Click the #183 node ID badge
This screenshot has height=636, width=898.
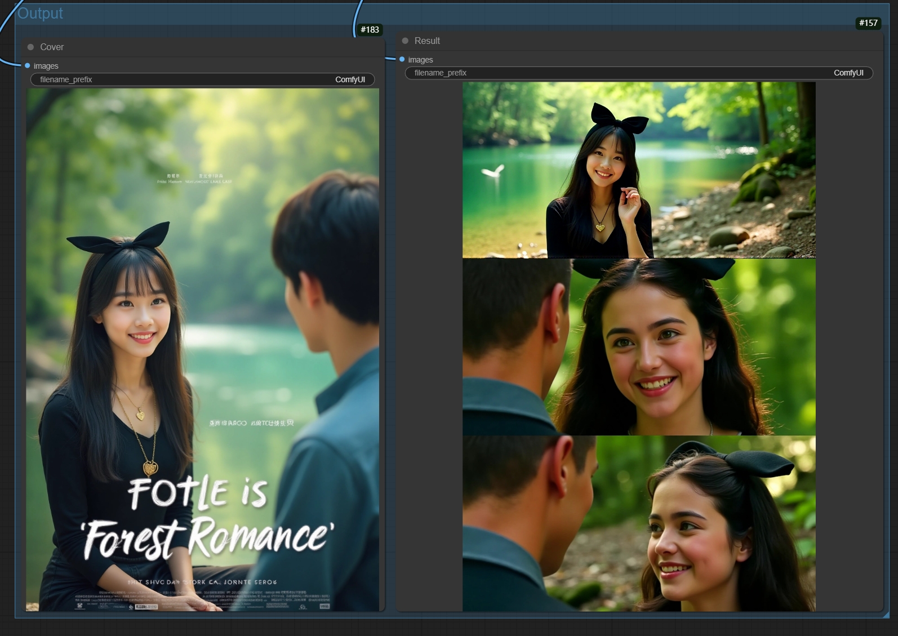click(x=370, y=30)
